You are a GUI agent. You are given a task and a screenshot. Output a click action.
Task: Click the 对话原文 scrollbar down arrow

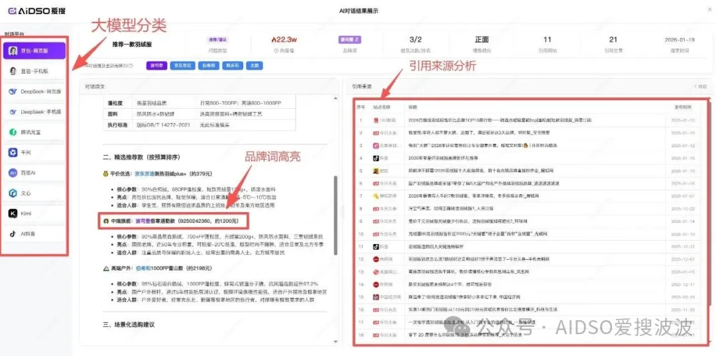336,341
